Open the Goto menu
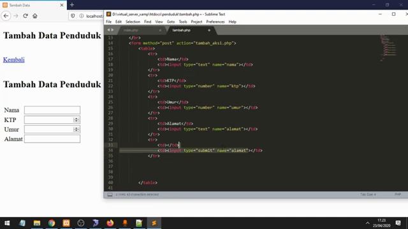This screenshot has height=229, width=408. tap(171, 22)
